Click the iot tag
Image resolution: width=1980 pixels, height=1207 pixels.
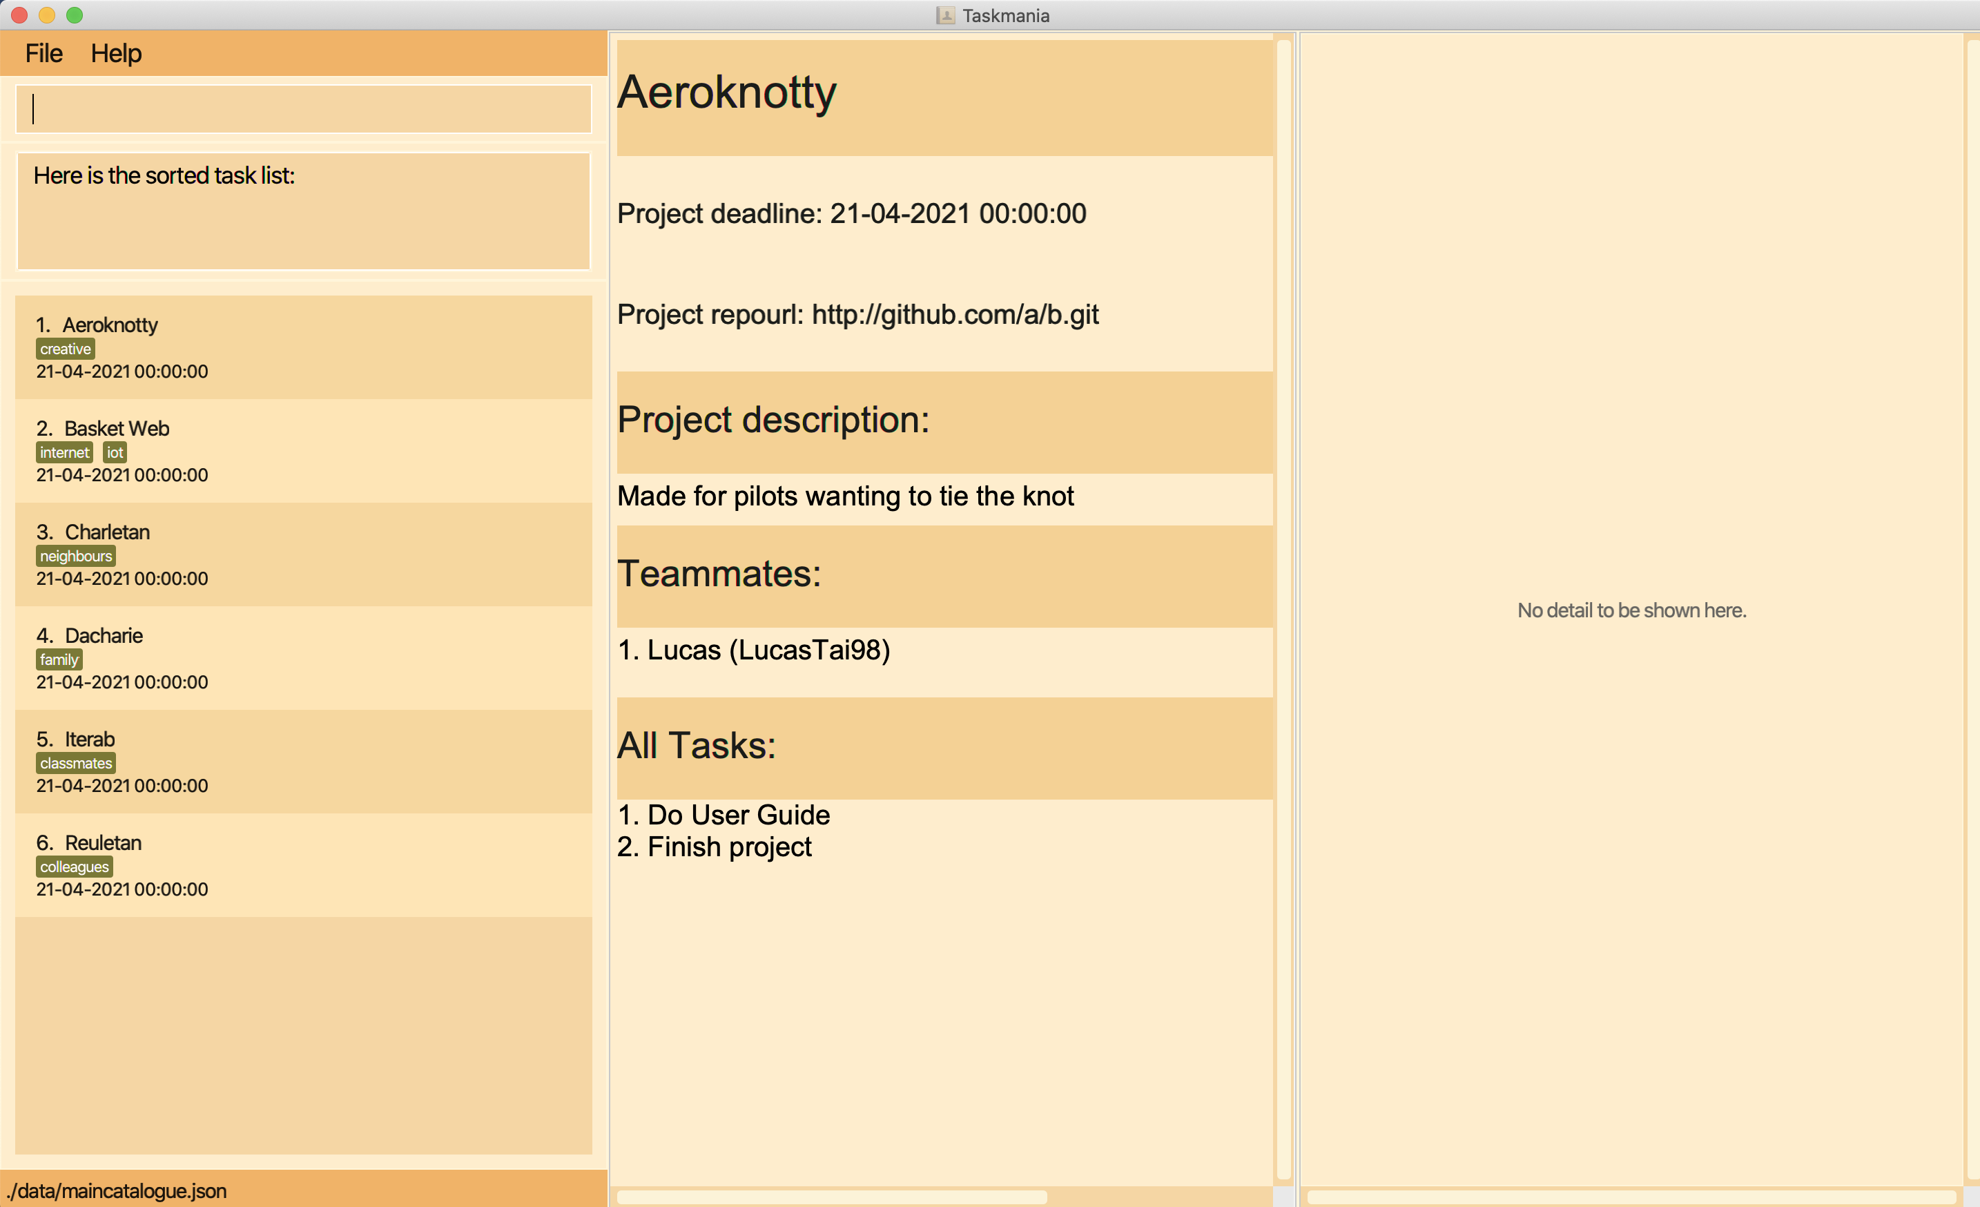(x=115, y=452)
